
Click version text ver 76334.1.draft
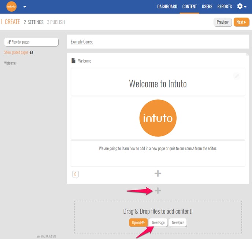click(x=46, y=236)
